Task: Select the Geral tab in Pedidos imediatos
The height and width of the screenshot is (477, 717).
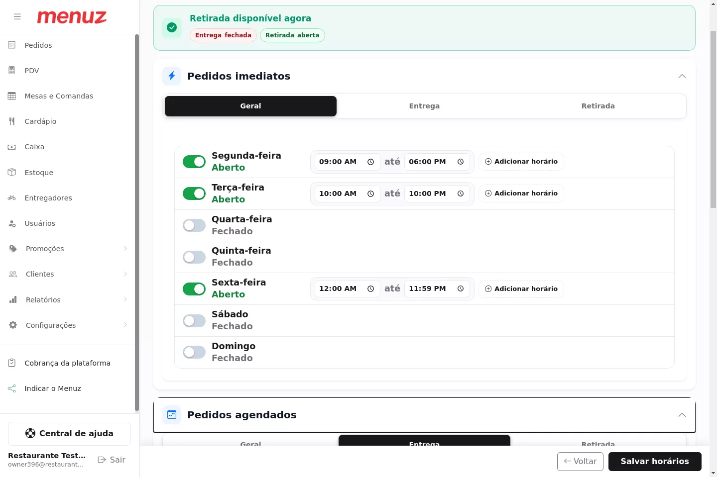Action: coord(250,106)
